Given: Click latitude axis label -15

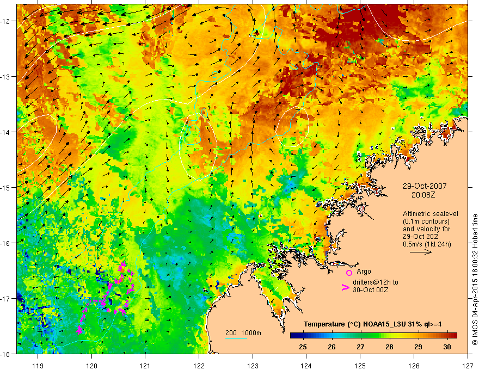Looking at the screenshot, I should pyautogui.click(x=5, y=187).
